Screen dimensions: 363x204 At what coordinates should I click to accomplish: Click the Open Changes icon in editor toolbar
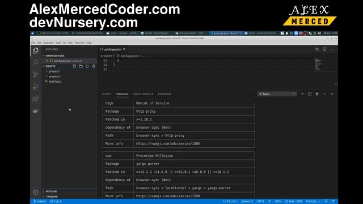[317, 49]
